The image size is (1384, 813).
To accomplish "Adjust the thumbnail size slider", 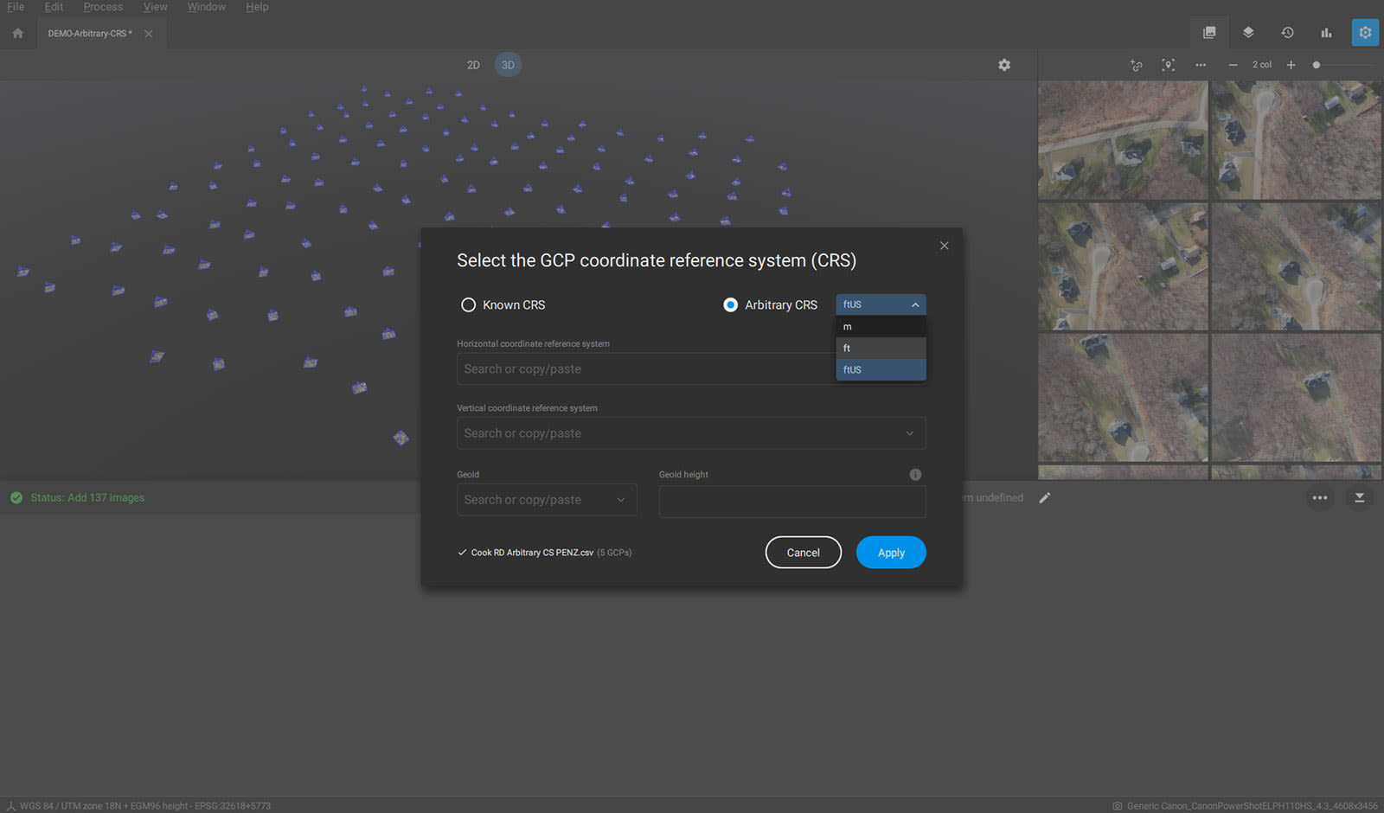I will (x=1317, y=64).
